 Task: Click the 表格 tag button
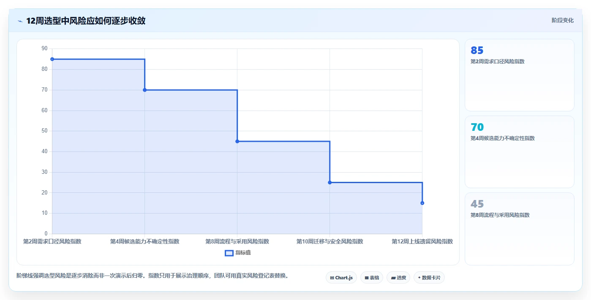tap(372, 278)
